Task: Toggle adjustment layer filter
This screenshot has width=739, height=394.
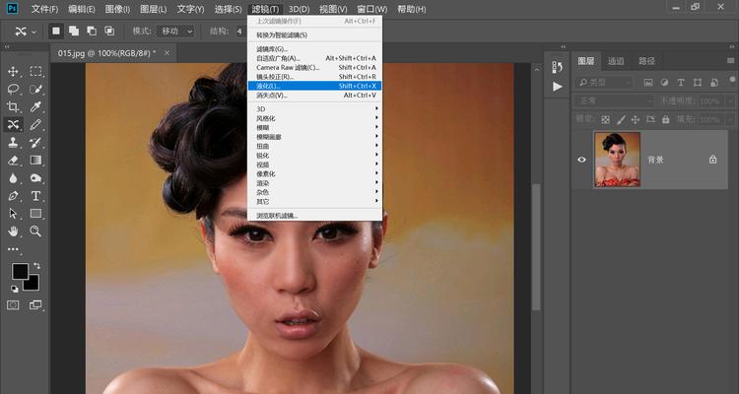Action: [x=664, y=83]
